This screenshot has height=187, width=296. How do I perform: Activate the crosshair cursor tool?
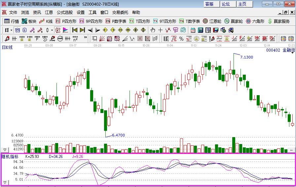pyautogui.click(x=160, y=30)
